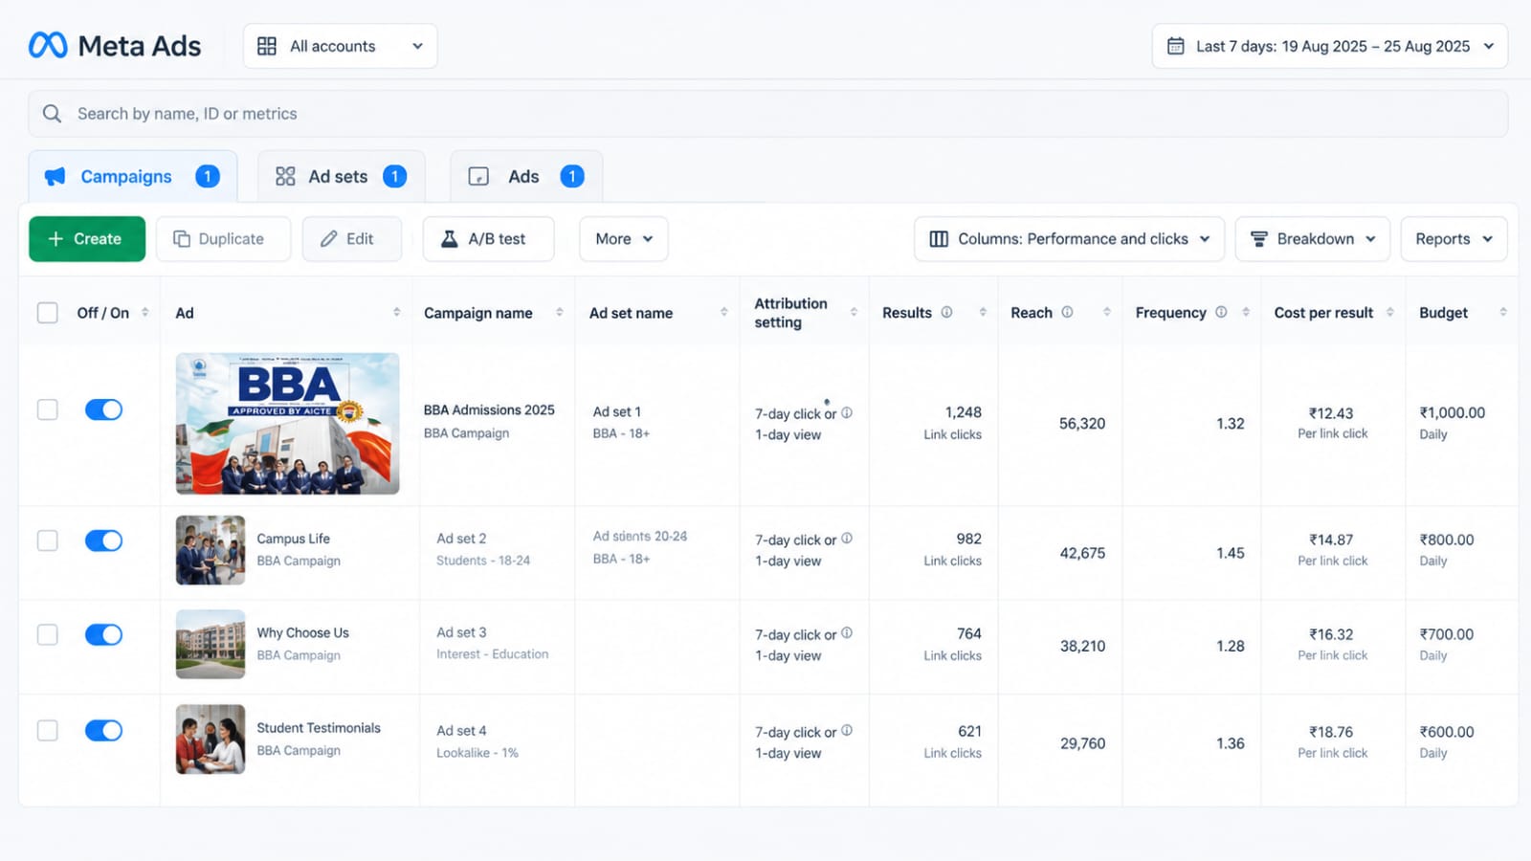Click attribution info icon in Why Choose Us row

click(x=847, y=633)
